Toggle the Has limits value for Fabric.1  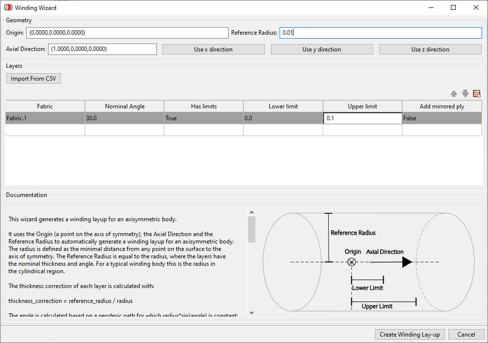(x=203, y=118)
